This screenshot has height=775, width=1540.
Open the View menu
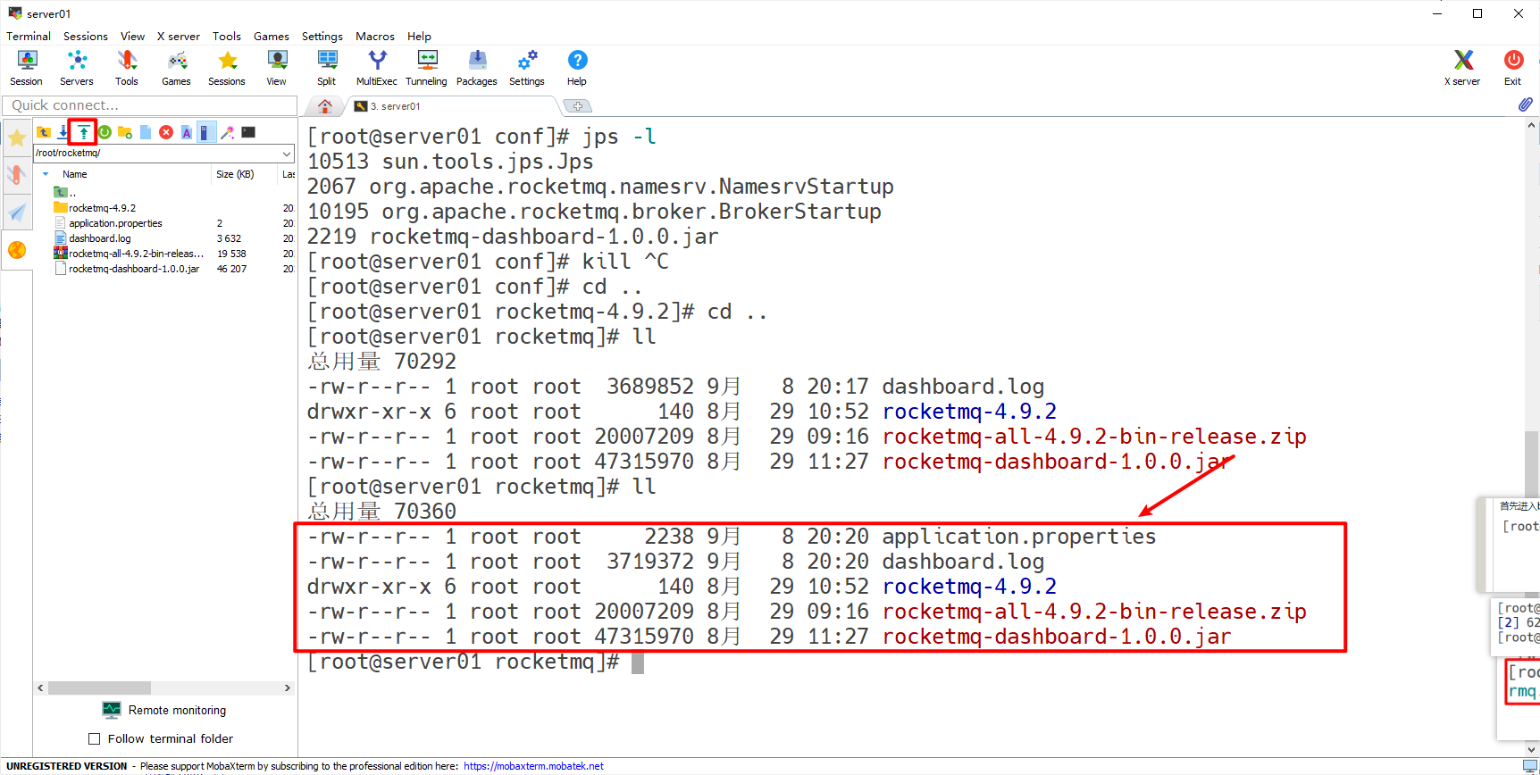click(132, 37)
